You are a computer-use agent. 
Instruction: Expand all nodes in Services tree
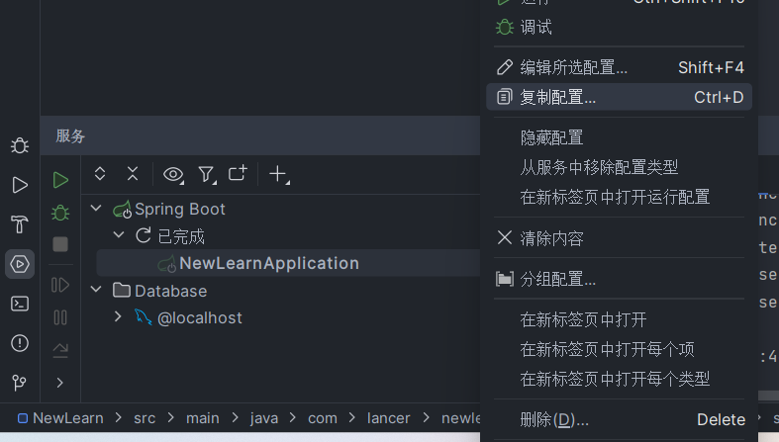click(x=100, y=174)
